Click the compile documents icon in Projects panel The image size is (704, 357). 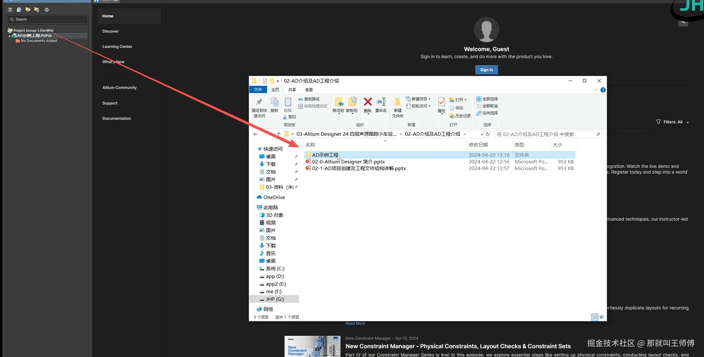pos(19,10)
